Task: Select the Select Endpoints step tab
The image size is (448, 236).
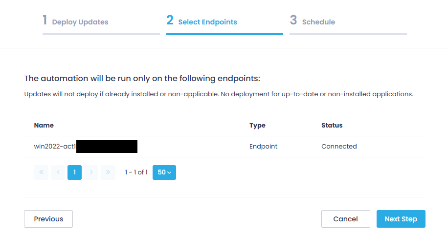Action: tap(202, 21)
